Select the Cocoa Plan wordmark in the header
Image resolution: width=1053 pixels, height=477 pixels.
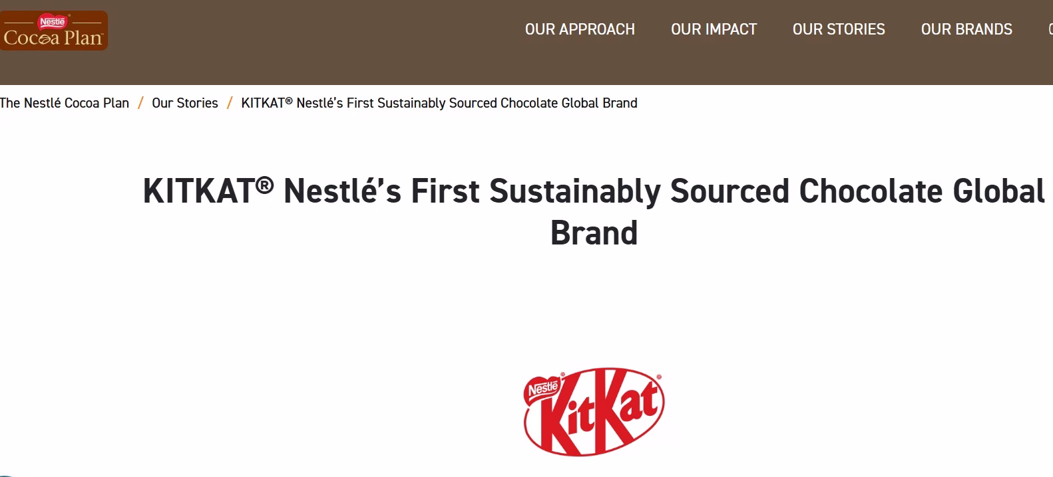(53, 39)
